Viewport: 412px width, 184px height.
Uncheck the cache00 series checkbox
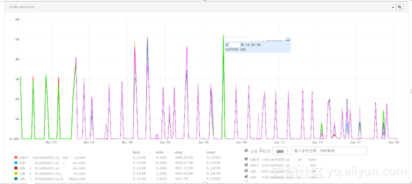tap(246, 159)
